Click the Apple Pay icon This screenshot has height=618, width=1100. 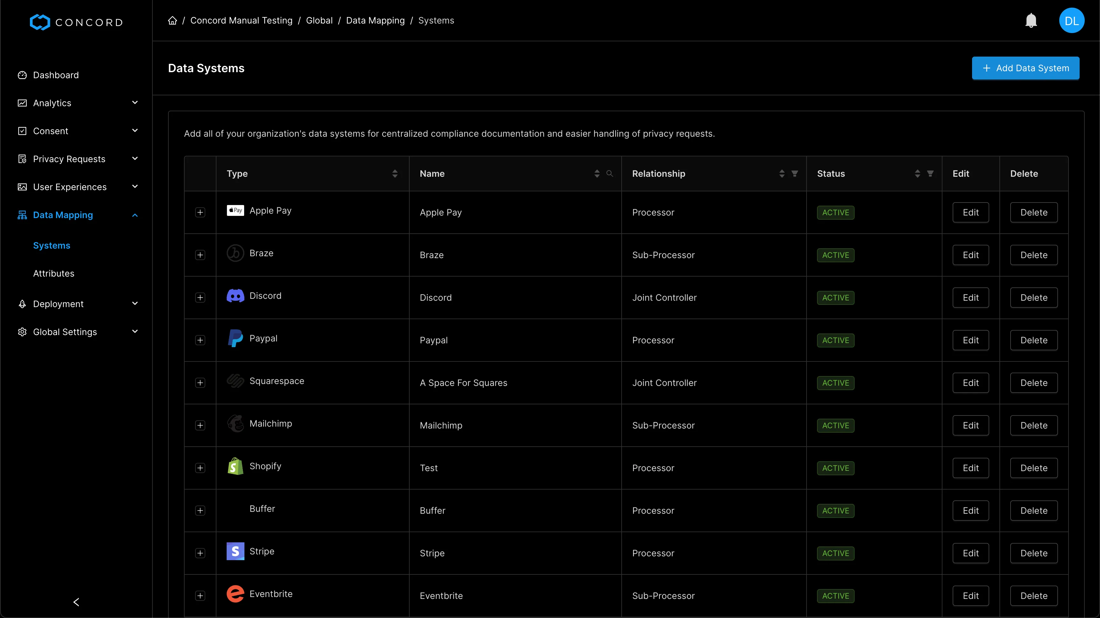pos(235,210)
